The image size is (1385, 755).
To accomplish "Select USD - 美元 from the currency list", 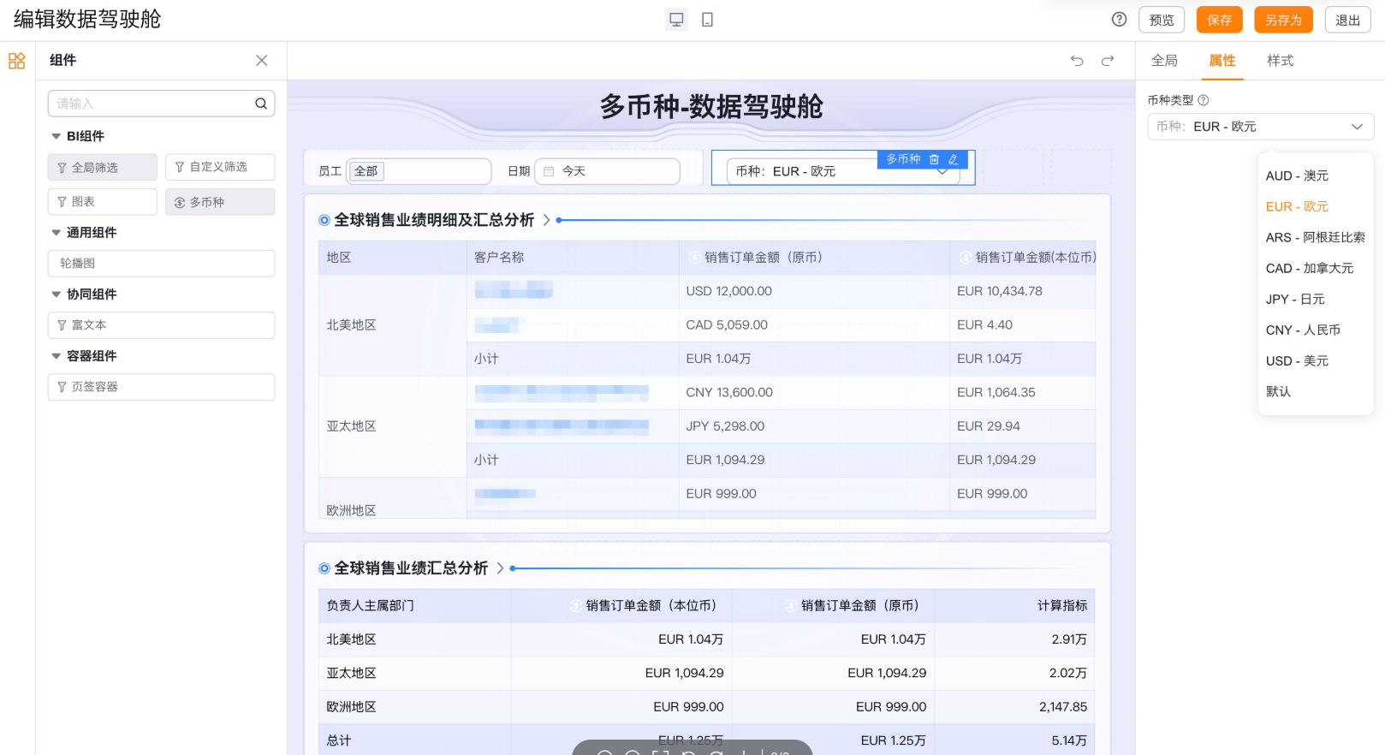I will pyautogui.click(x=1316, y=360).
